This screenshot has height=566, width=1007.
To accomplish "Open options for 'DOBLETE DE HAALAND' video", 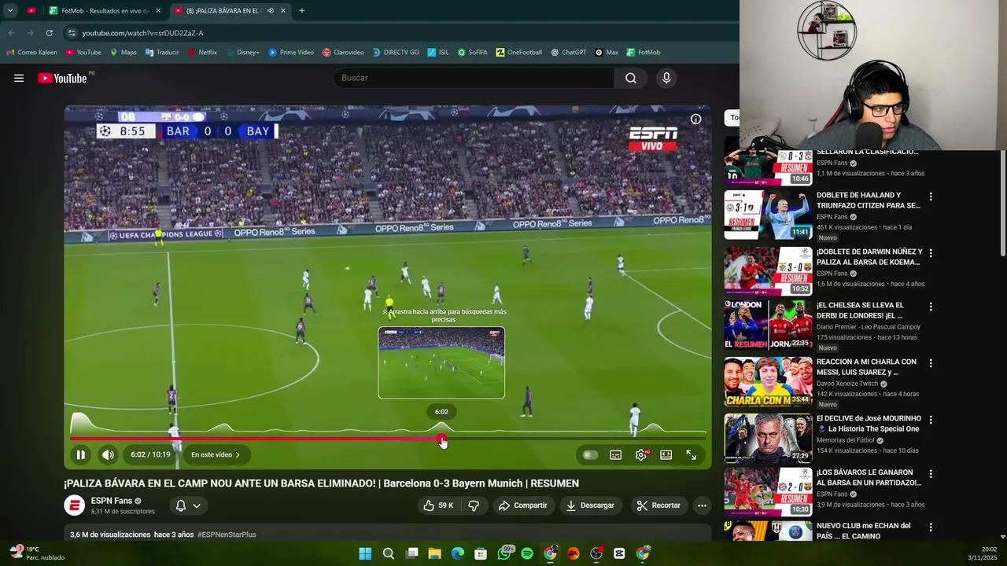I will click(931, 197).
